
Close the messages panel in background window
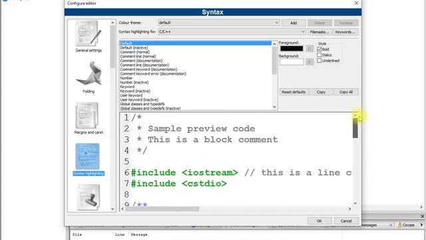point(422,216)
